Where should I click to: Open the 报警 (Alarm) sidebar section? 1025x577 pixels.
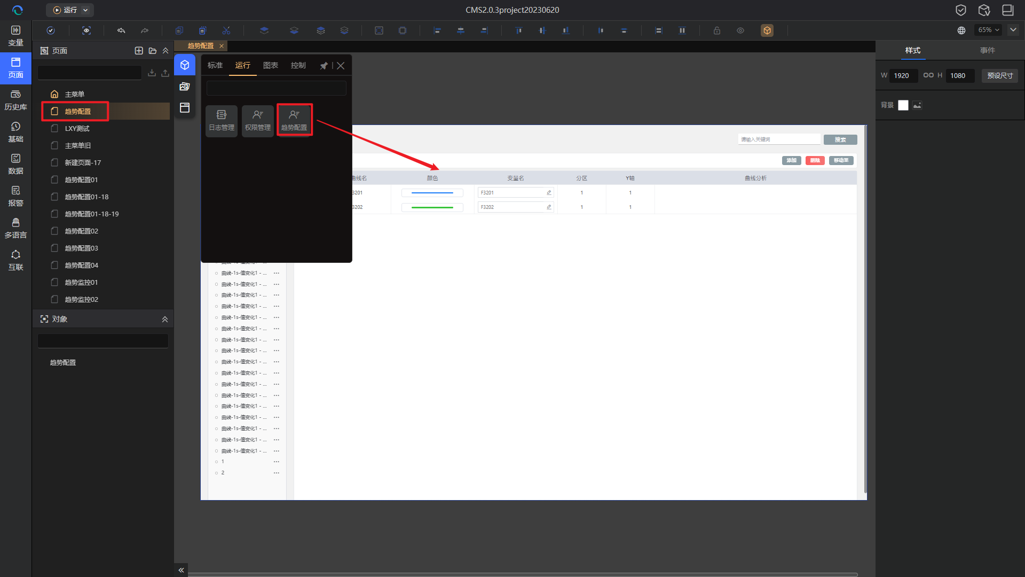coord(15,196)
